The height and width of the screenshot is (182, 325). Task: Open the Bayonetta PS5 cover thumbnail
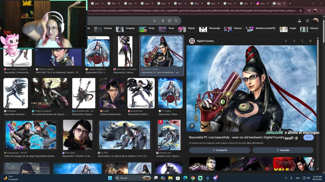pyautogui.click(x=97, y=52)
